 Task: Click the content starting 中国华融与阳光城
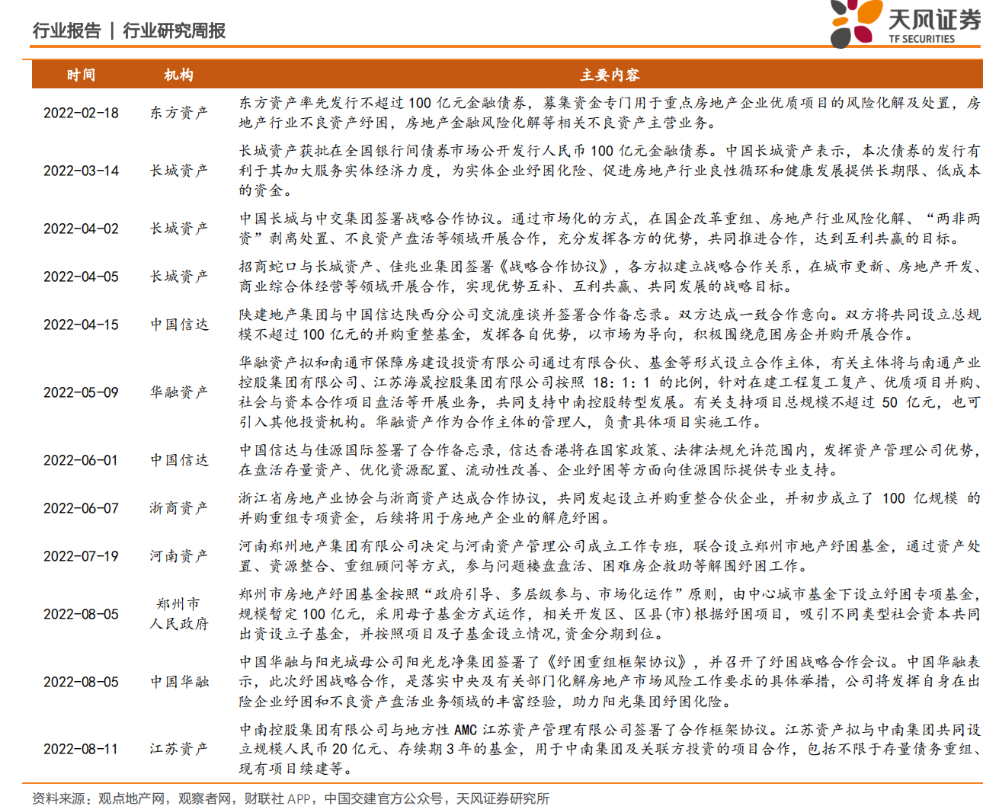coord(610,682)
